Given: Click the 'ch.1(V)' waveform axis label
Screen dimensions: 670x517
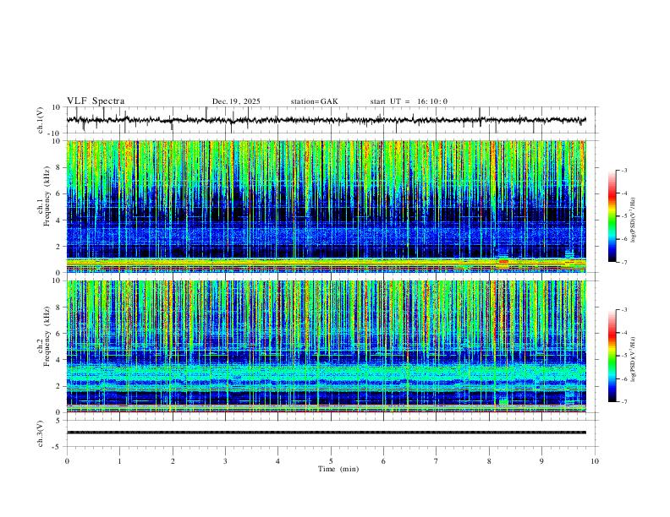Looking at the screenshot, I should point(41,120).
